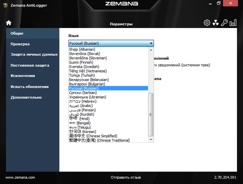Select Chinese Traditional language option
This screenshot has height=184, width=243.
[x=108, y=140]
